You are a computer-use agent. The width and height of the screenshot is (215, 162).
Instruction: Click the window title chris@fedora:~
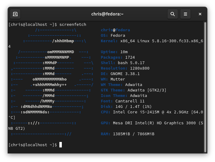107,14
